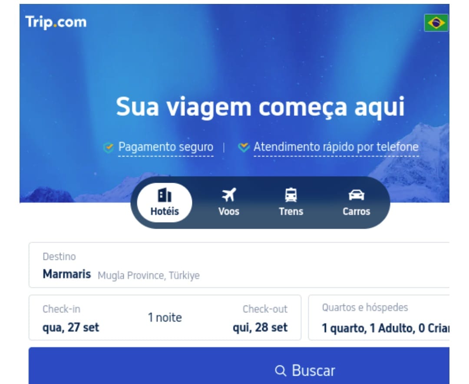The height and width of the screenshot is (384, 469).
Task: Click the Pagamento seguro shield icon
Action: coord(108,148)
